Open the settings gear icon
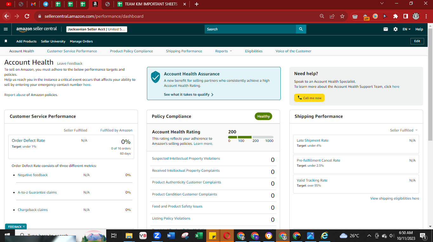433x242 pixels. click(396, 29)
